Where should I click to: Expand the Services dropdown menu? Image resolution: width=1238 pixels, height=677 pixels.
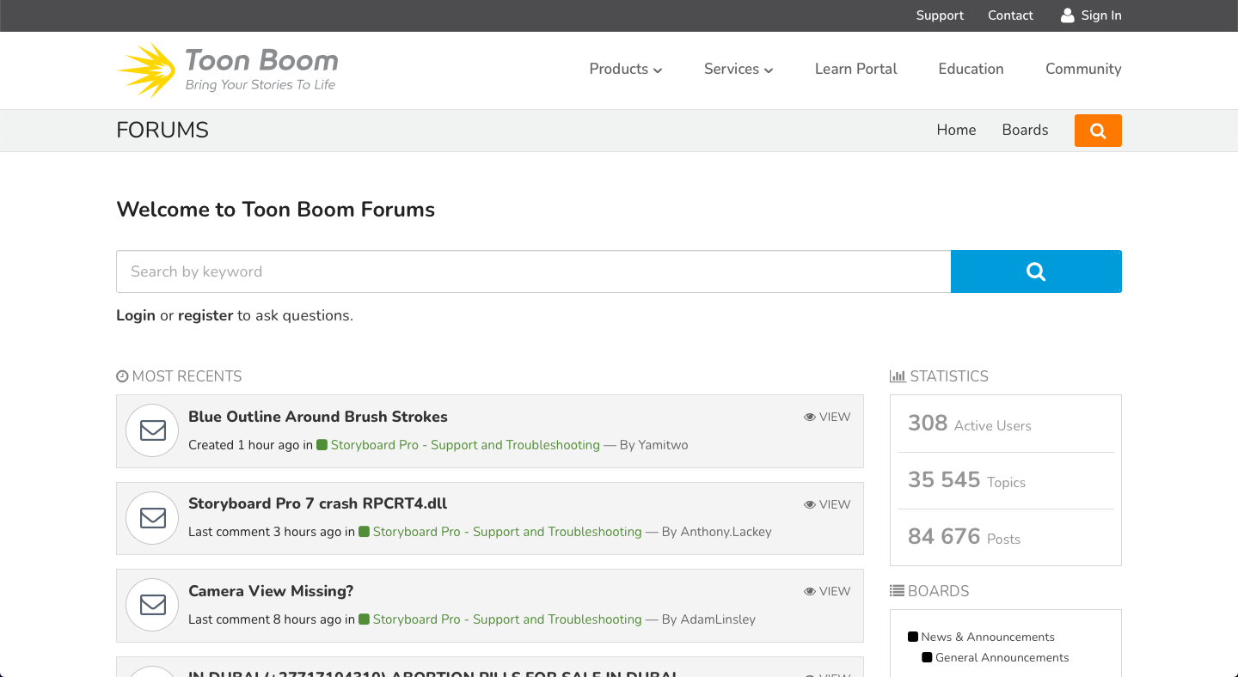coord(739,69)
